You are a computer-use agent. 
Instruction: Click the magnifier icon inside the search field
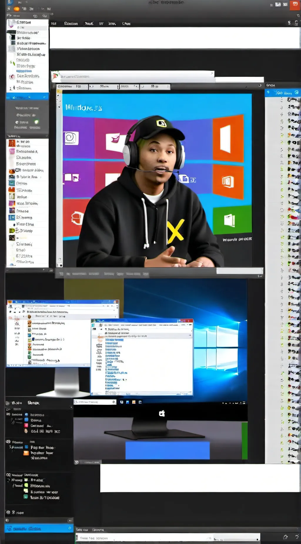(114, 402)
